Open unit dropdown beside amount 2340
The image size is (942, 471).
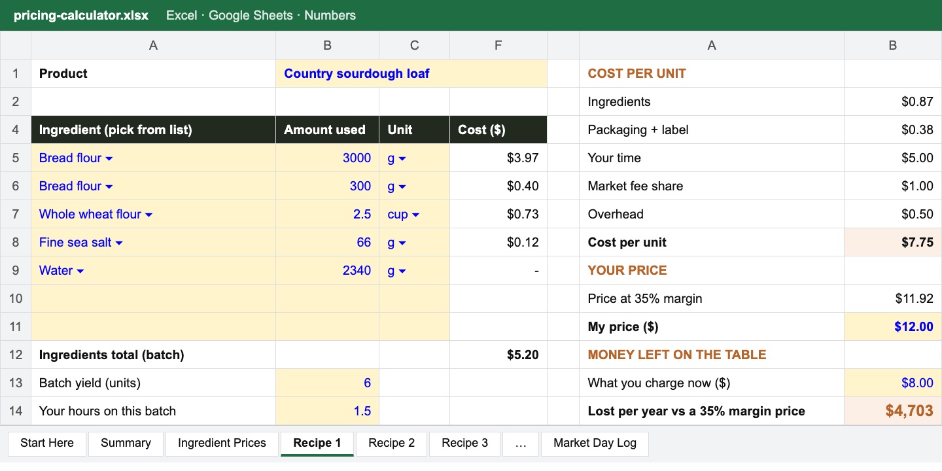coord(402,271)
